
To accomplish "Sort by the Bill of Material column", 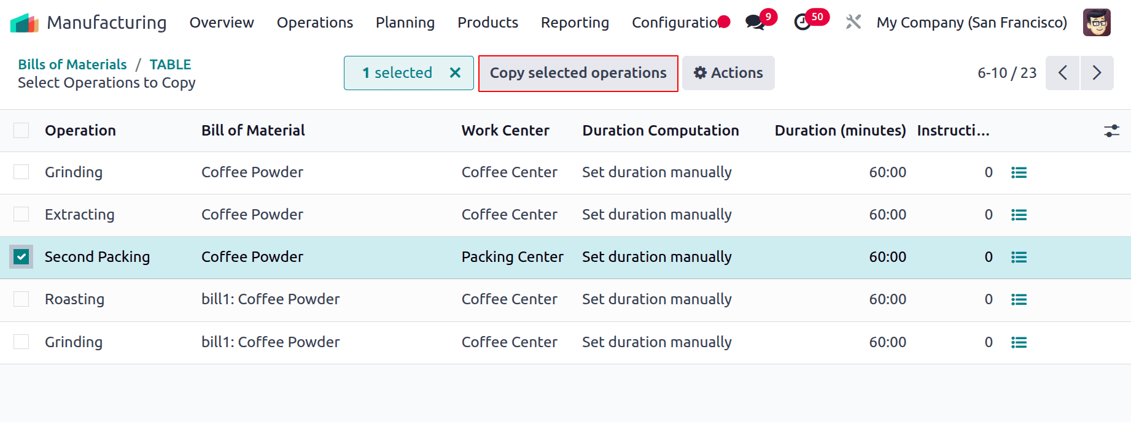I will tap(253, 131).
